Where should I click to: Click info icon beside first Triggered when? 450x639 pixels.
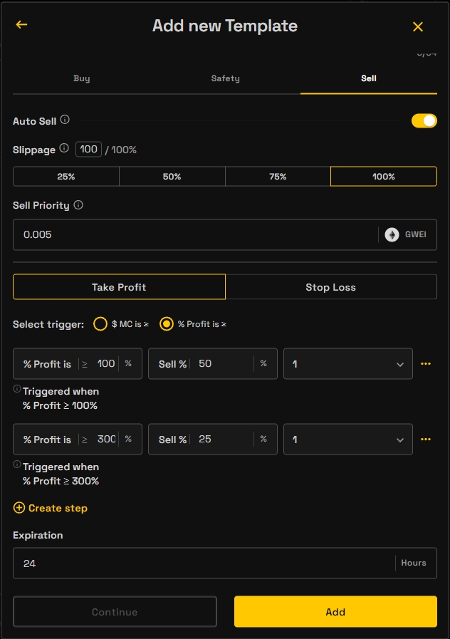(17, 389)
